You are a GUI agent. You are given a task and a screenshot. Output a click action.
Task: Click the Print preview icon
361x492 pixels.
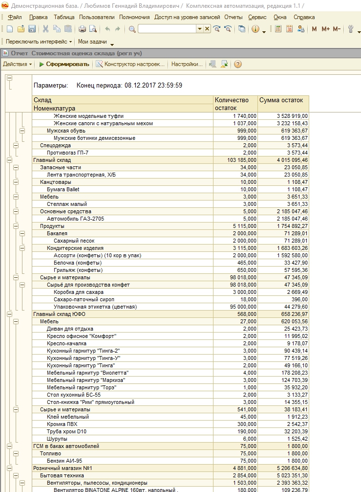(93, 29)
